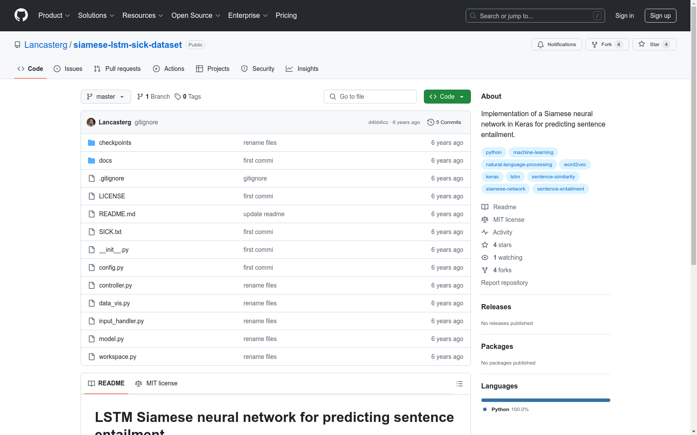
Task: Click the bell icon in Notifications
Action: (541, 44)
